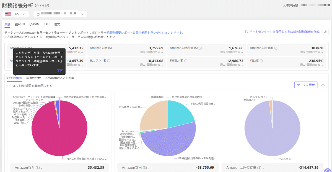Screen dimensions: 332x172
Task: Switch to the 店舗 tab
Action: 7,24
